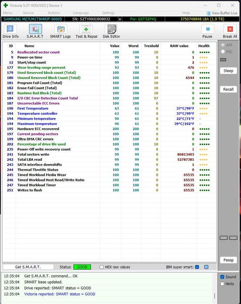Image resolution: width=241 pixels, height=304 pixels.
Task: Open the Test & Repair tool
Action: coord(86,29)
